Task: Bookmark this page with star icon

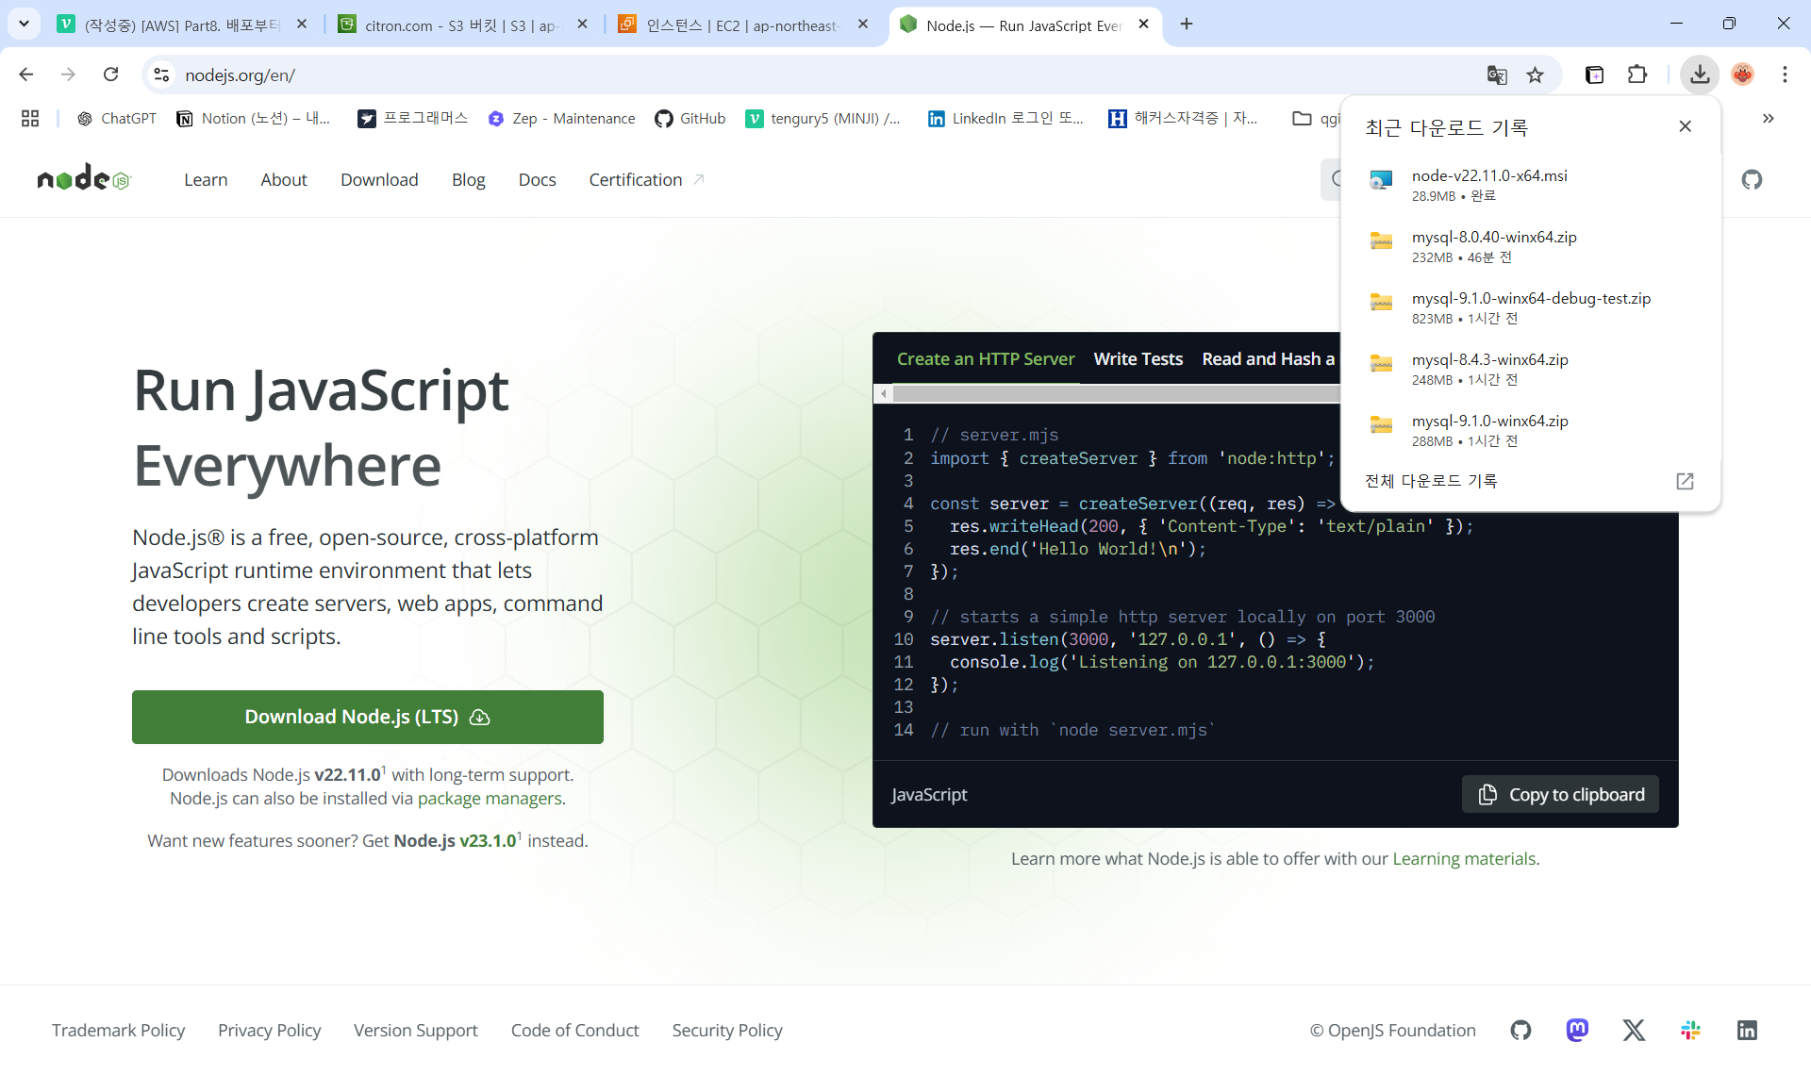Action: (1536, 74)
